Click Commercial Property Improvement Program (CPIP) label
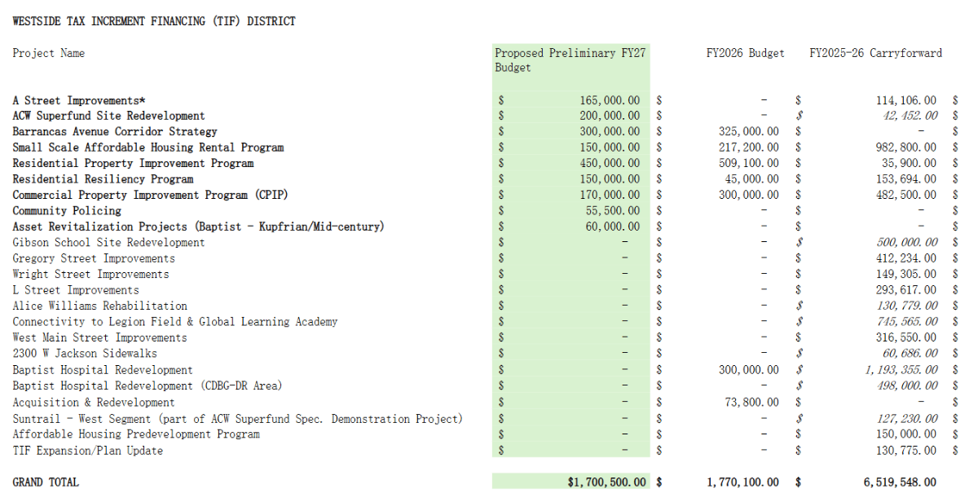 [x=150, y=195]
